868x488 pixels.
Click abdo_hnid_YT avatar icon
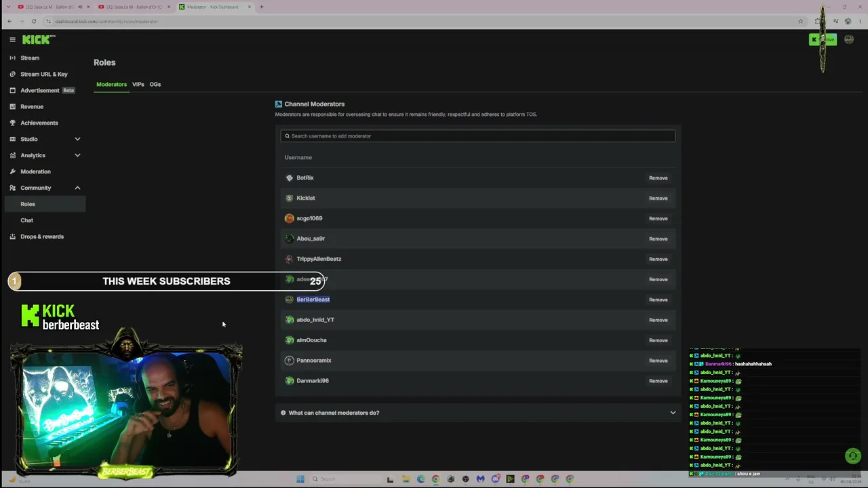(290, 320)
